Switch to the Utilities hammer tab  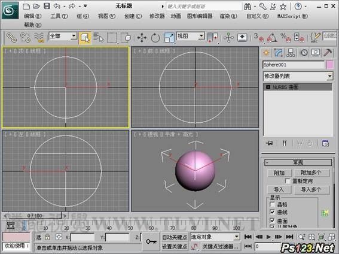(x=328, y=53)
